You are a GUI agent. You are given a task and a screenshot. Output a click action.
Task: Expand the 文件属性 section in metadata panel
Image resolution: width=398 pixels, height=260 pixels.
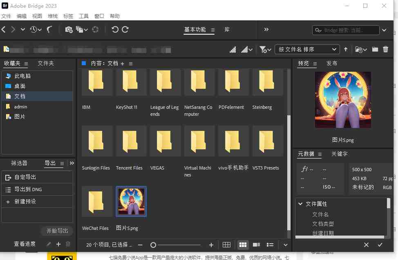301,204
